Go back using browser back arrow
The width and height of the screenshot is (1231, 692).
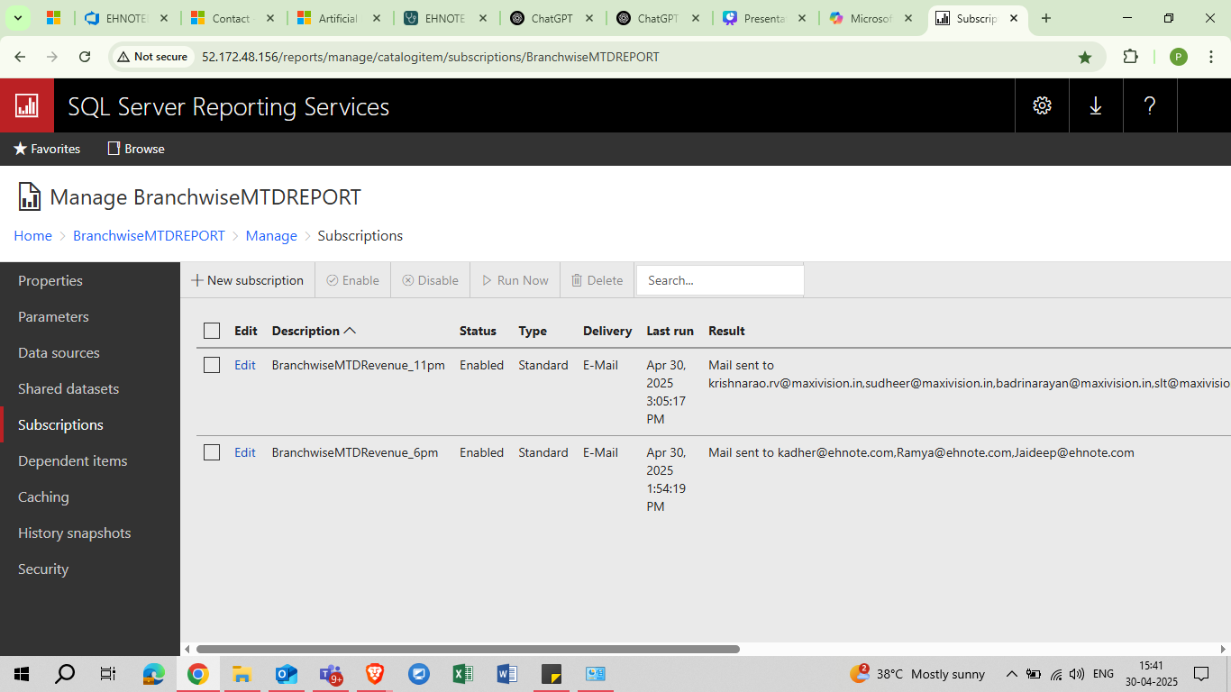click(20, 57)
